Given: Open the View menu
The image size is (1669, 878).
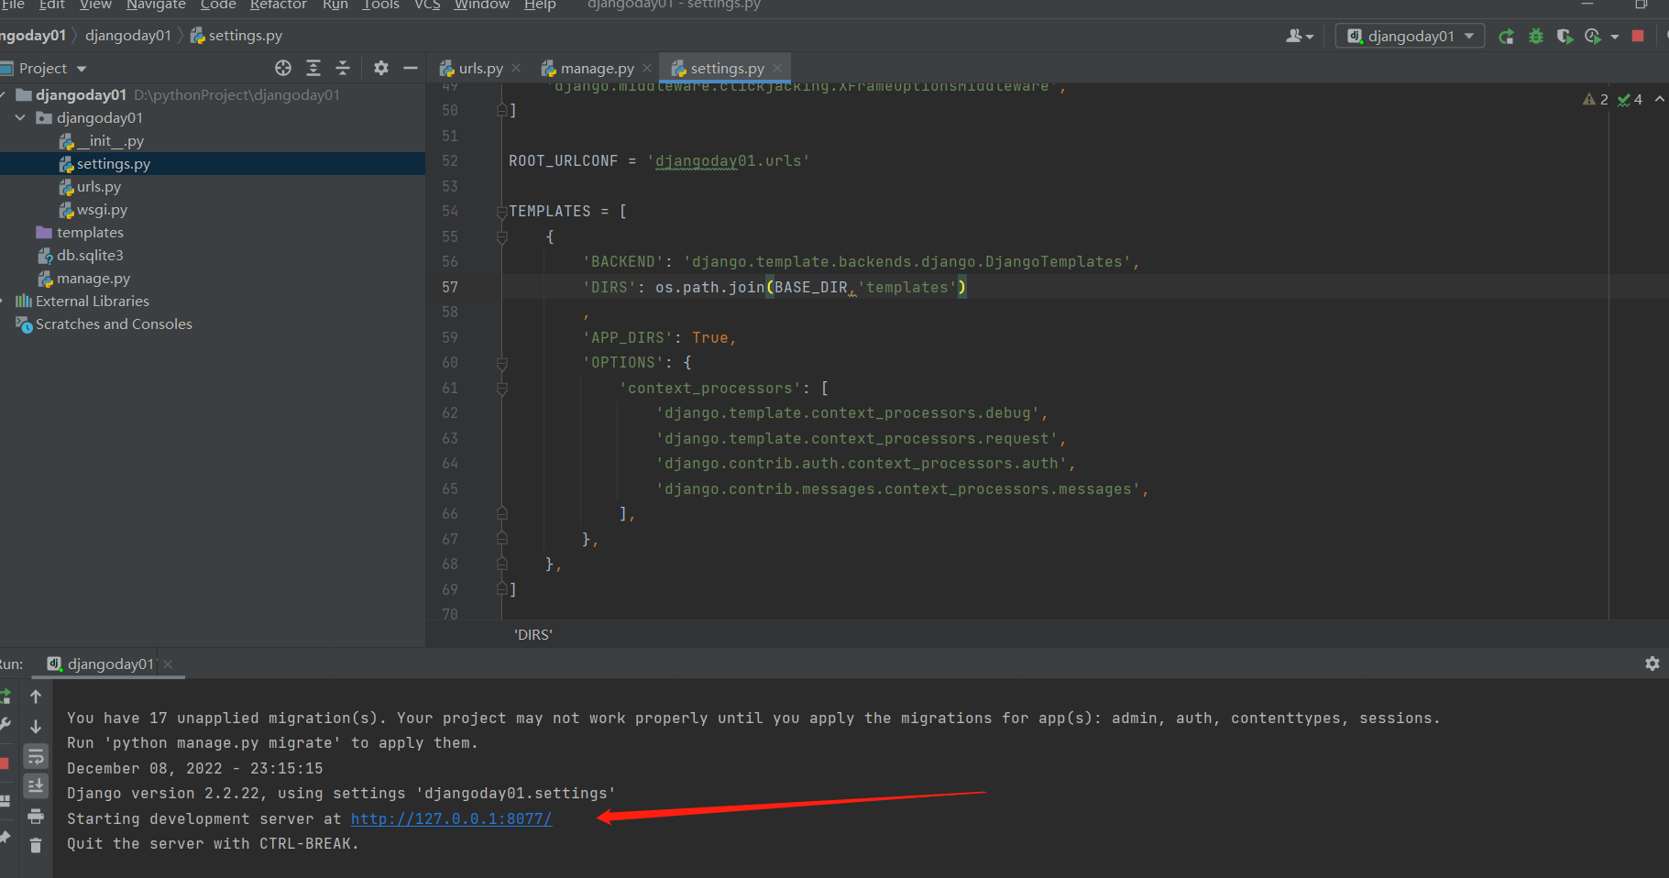Looking at the screenshot, I should pos(95,5).
